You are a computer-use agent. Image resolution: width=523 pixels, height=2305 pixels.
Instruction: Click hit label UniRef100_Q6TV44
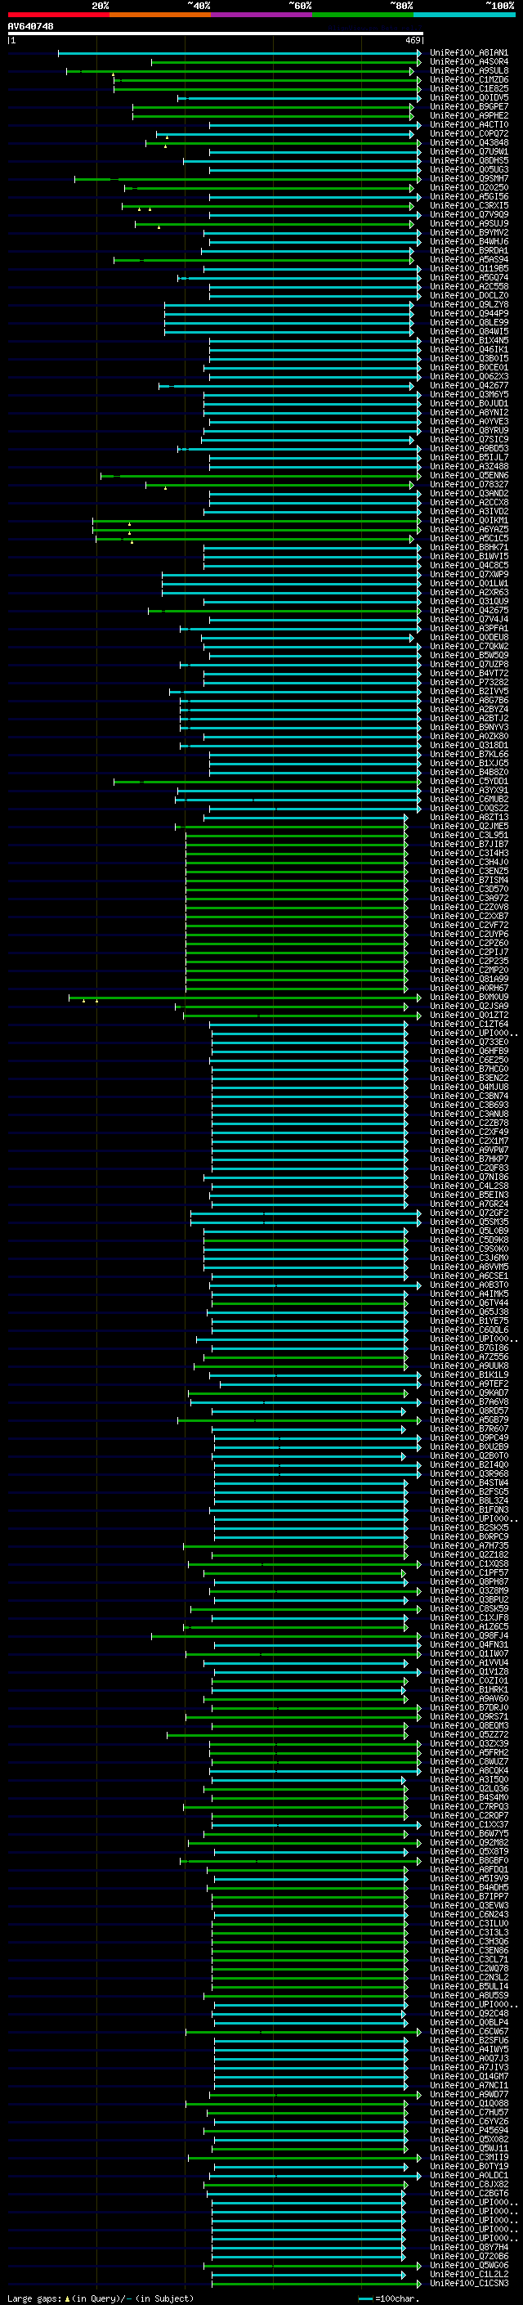coord(468,1302)
